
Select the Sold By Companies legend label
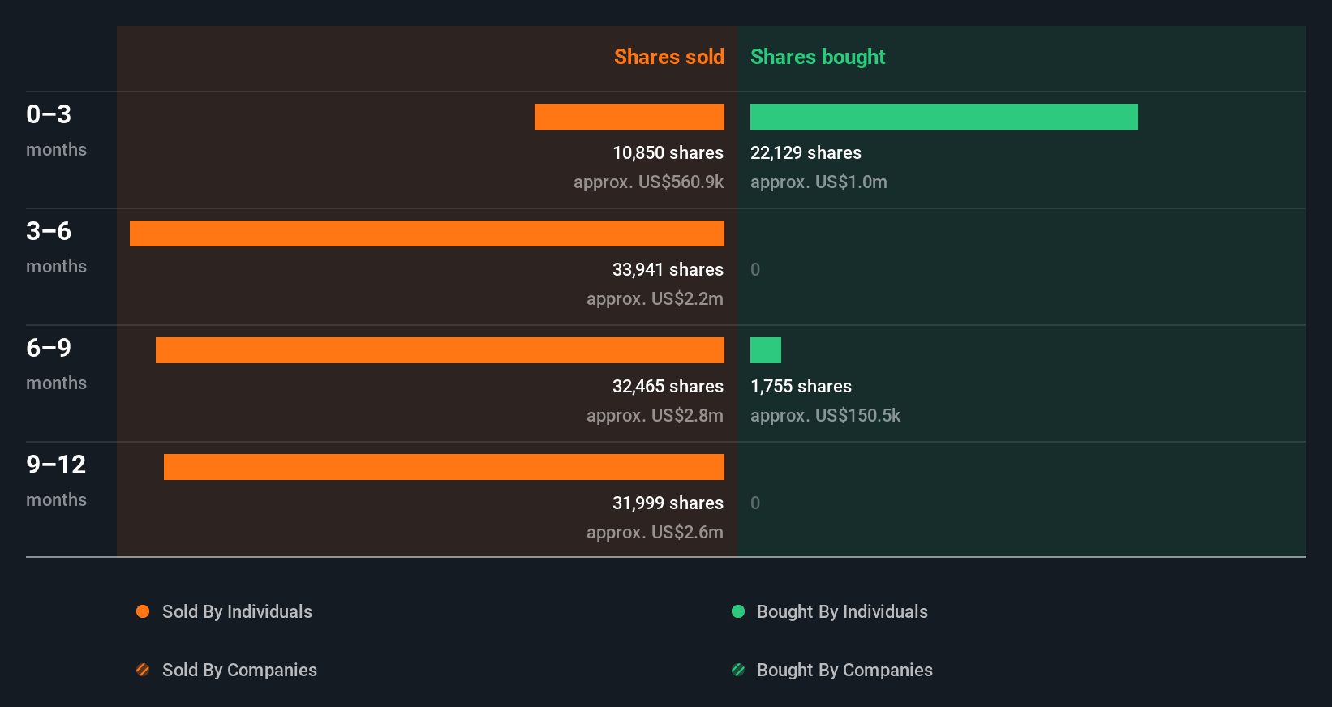pos(239,671)
